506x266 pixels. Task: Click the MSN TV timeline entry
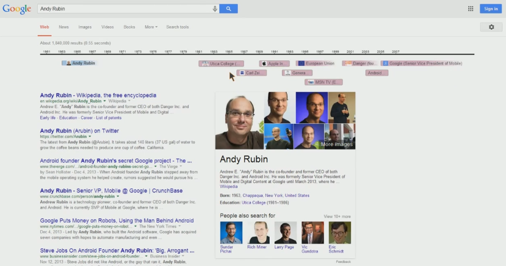coord(324,82)
